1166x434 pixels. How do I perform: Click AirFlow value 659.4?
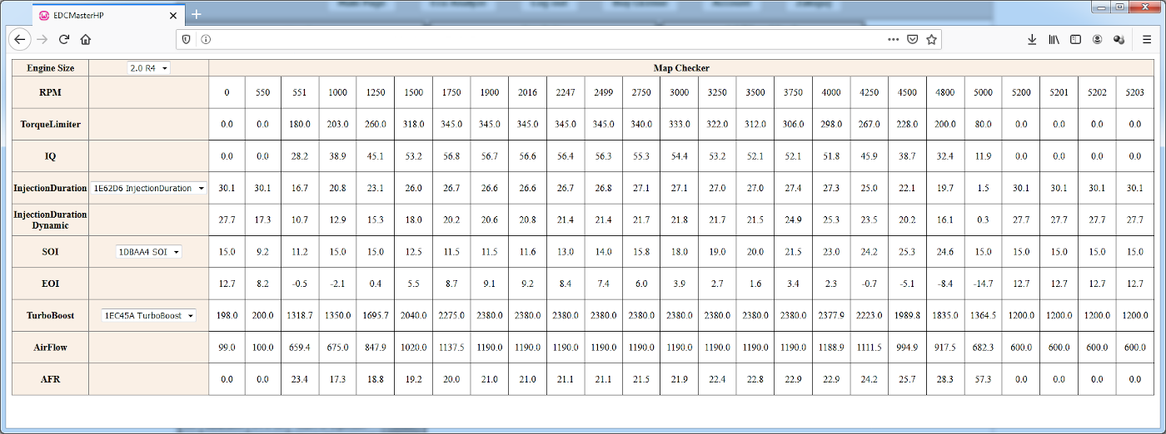point(299,348)
